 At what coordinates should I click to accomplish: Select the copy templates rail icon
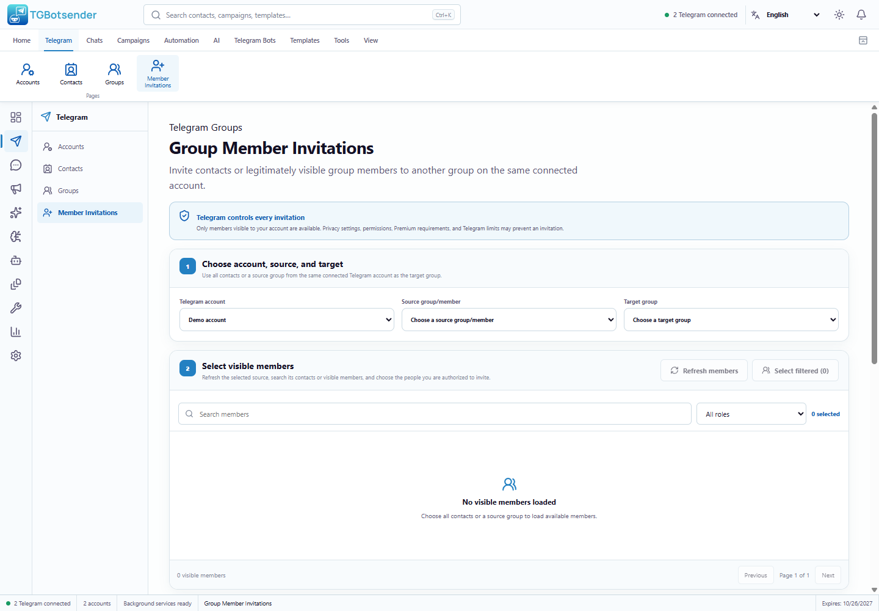pyautogui.click(x=16, y=284)
